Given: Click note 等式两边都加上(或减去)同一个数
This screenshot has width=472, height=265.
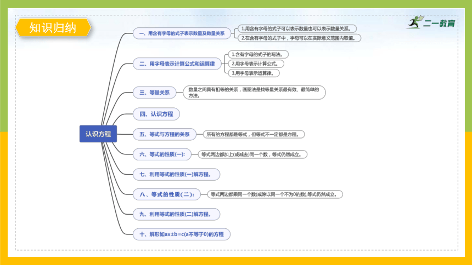Looking at the screenshot, I should click(252, 154).
